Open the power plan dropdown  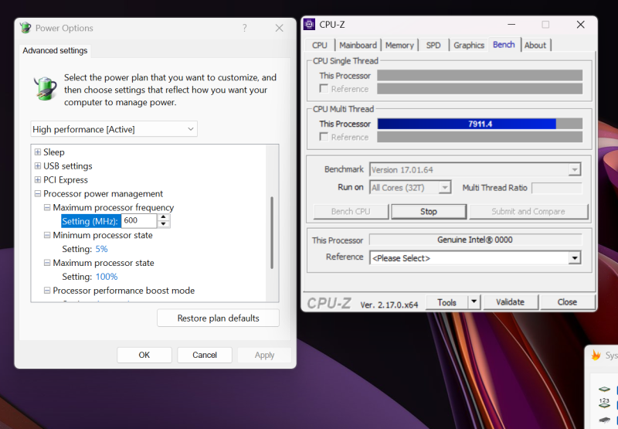[114, 129]
